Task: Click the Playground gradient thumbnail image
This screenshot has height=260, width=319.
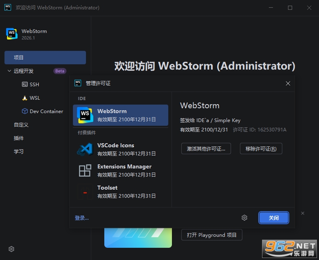Action: pos(138,238)
